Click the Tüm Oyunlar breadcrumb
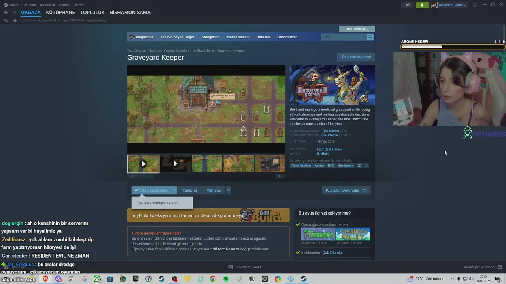506x284 pixels. (x=136, y=51)
